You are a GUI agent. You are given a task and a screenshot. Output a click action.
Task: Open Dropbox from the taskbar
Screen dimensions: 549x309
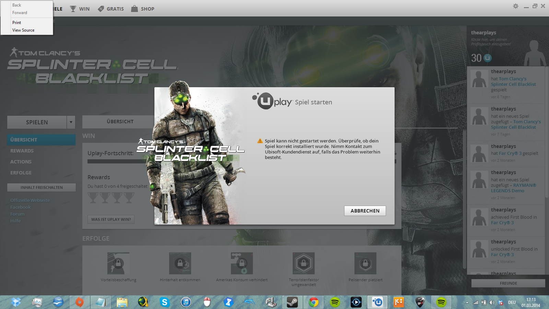click(16, 302)
